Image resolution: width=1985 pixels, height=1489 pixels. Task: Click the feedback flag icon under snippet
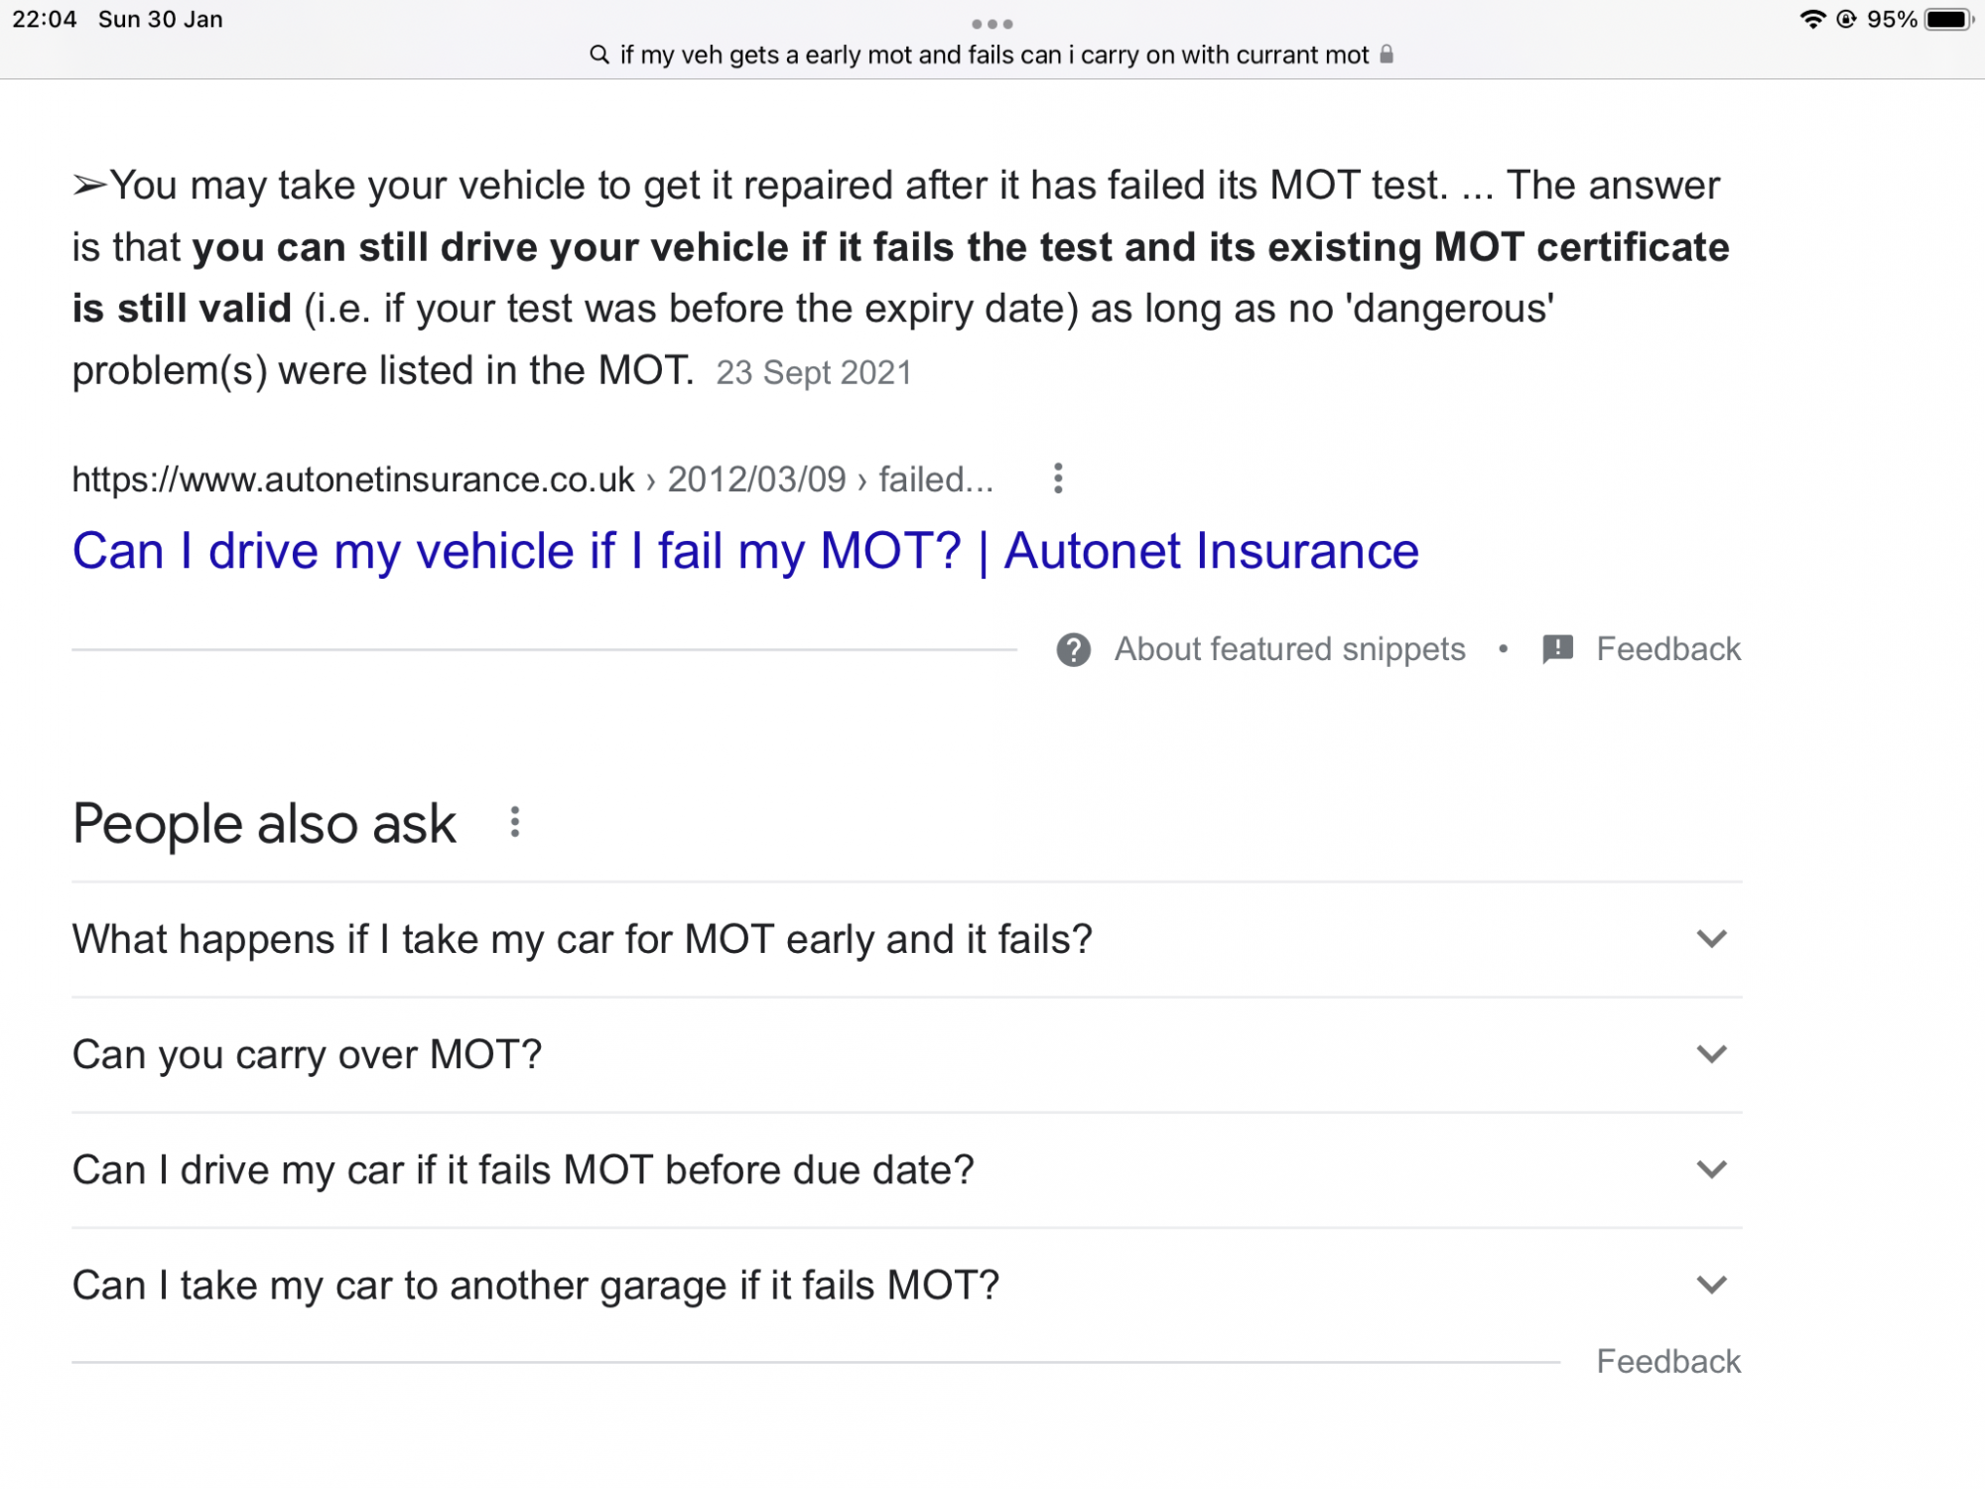click(1557, 649)
